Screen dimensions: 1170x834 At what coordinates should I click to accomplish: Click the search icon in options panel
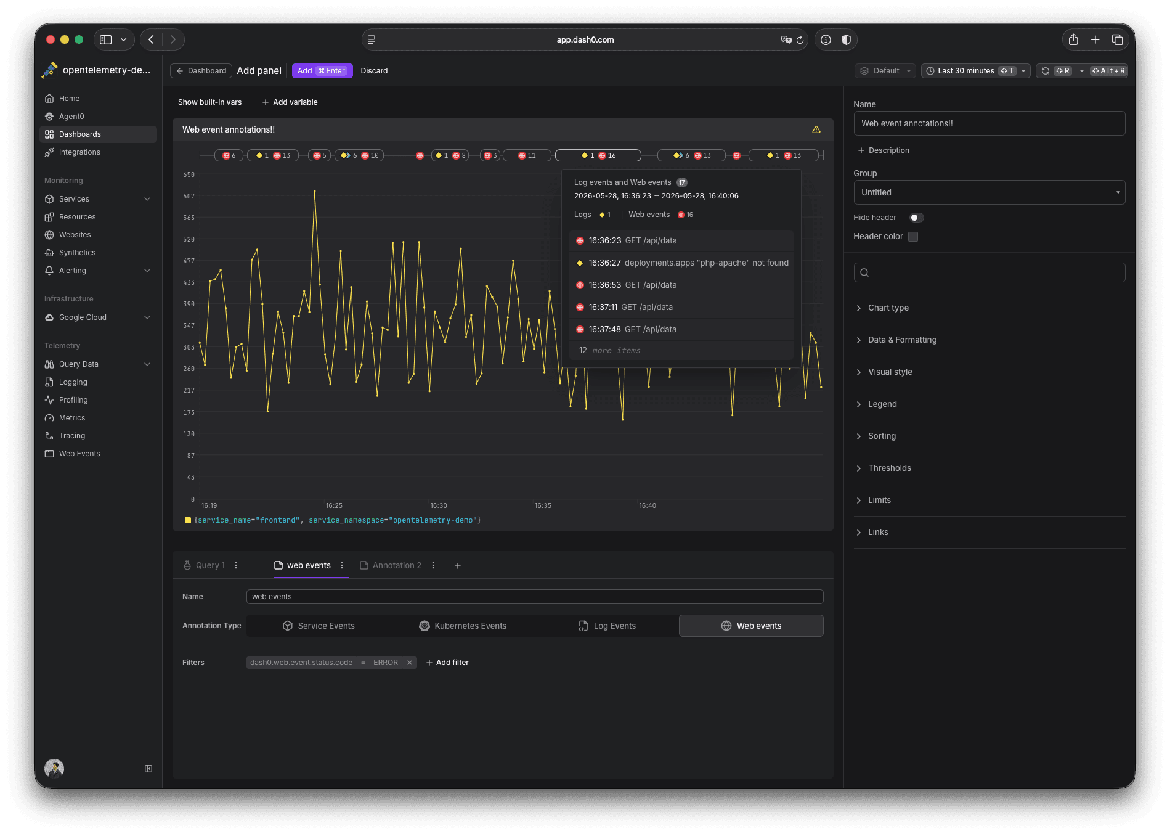click(864, 272)
